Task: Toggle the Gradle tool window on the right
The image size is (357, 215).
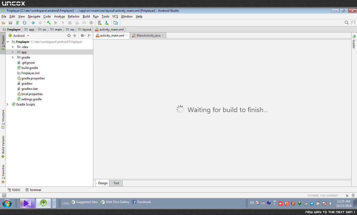Action: coord(354,42)
